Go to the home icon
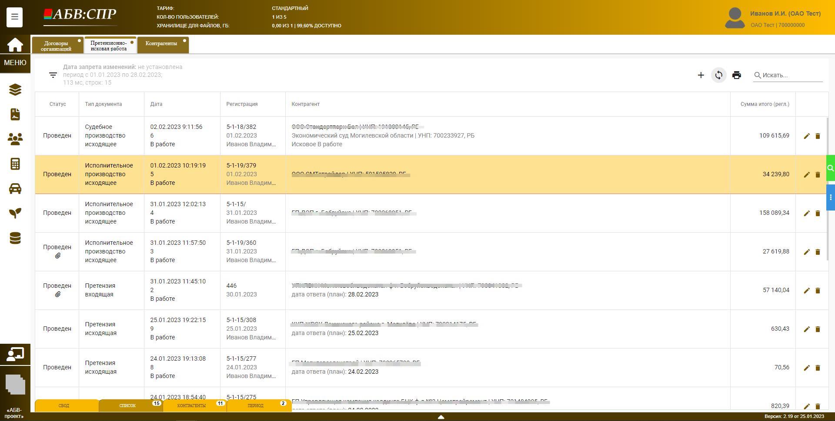This screenshot has width=835, height=421. pyautogui.click(x=15, y=45)
